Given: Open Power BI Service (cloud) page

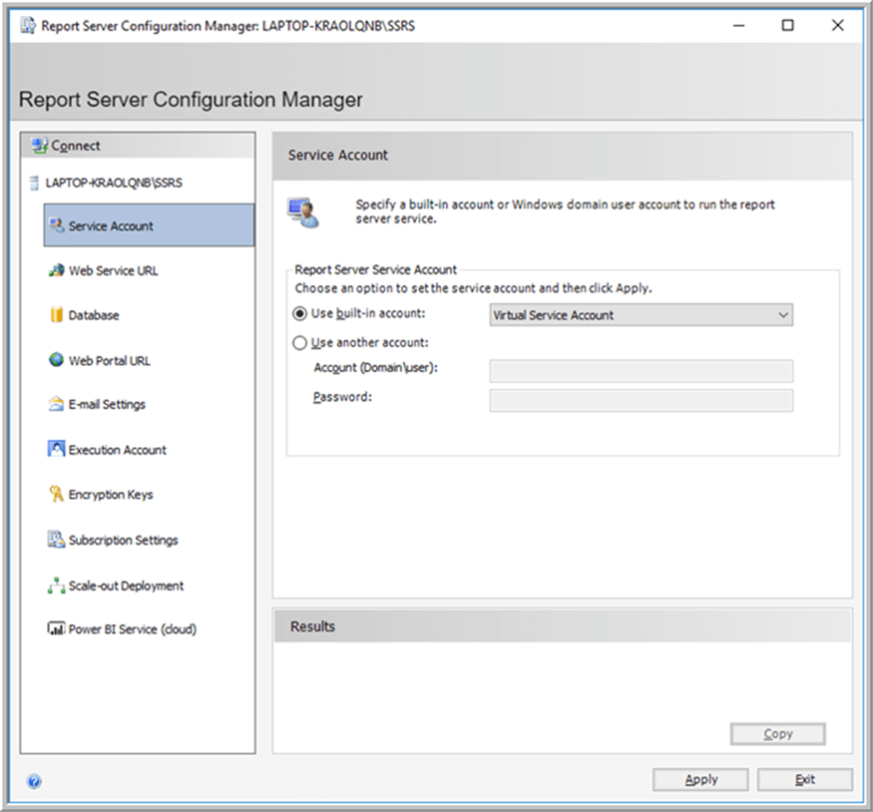Looking at the screenshot, I should tap(133, 629).
